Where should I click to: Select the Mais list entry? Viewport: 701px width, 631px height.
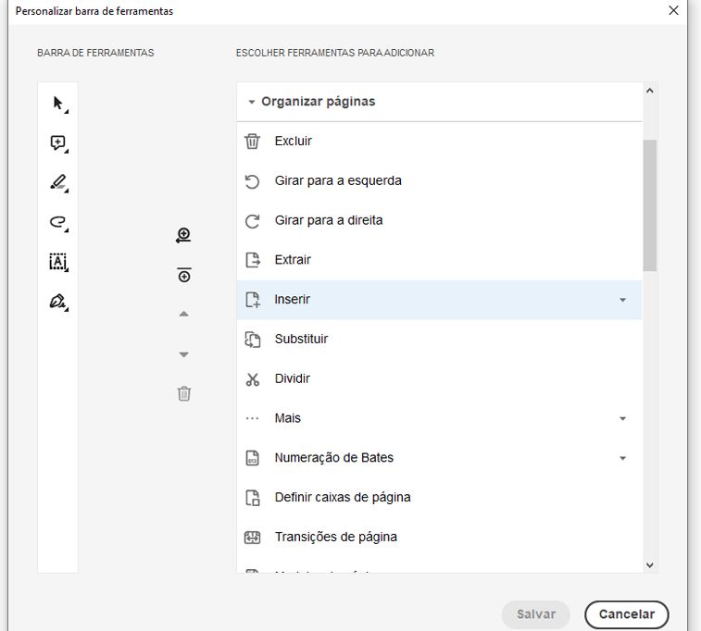coord(440,418)
